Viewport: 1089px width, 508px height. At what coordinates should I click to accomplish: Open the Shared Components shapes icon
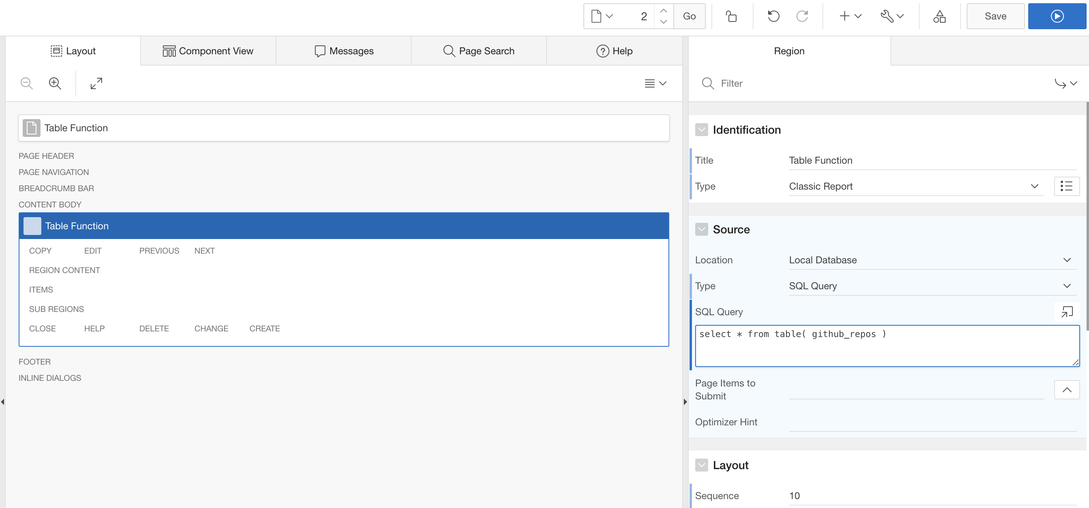(x=940, y=16)
